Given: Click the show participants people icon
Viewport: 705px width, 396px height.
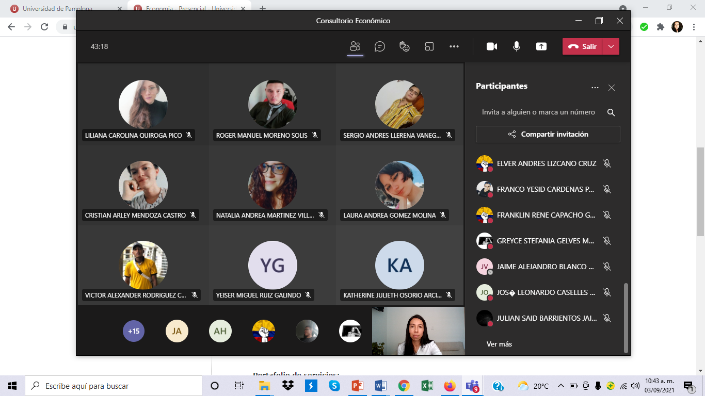Looking at the screenshot, I should click(x=355, y=46).
